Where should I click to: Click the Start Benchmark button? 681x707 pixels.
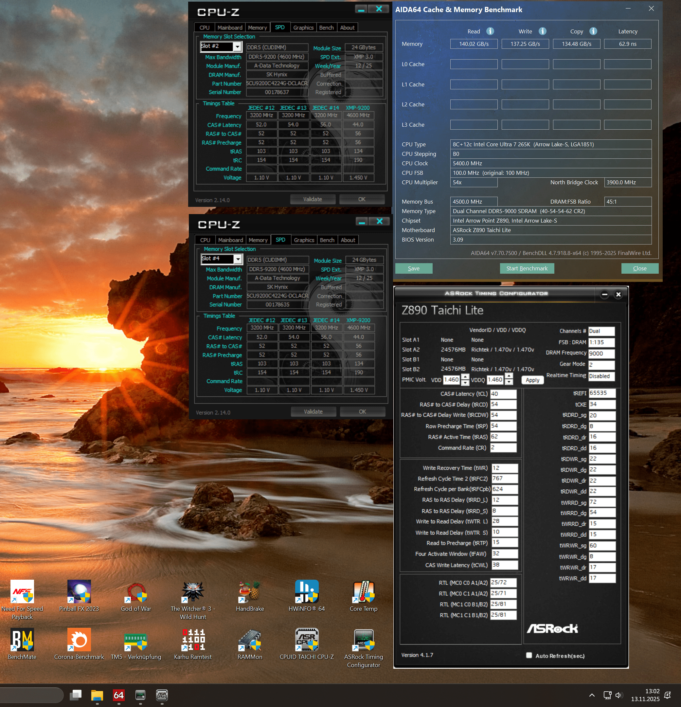pyautogui.click(x=527, y=268)
